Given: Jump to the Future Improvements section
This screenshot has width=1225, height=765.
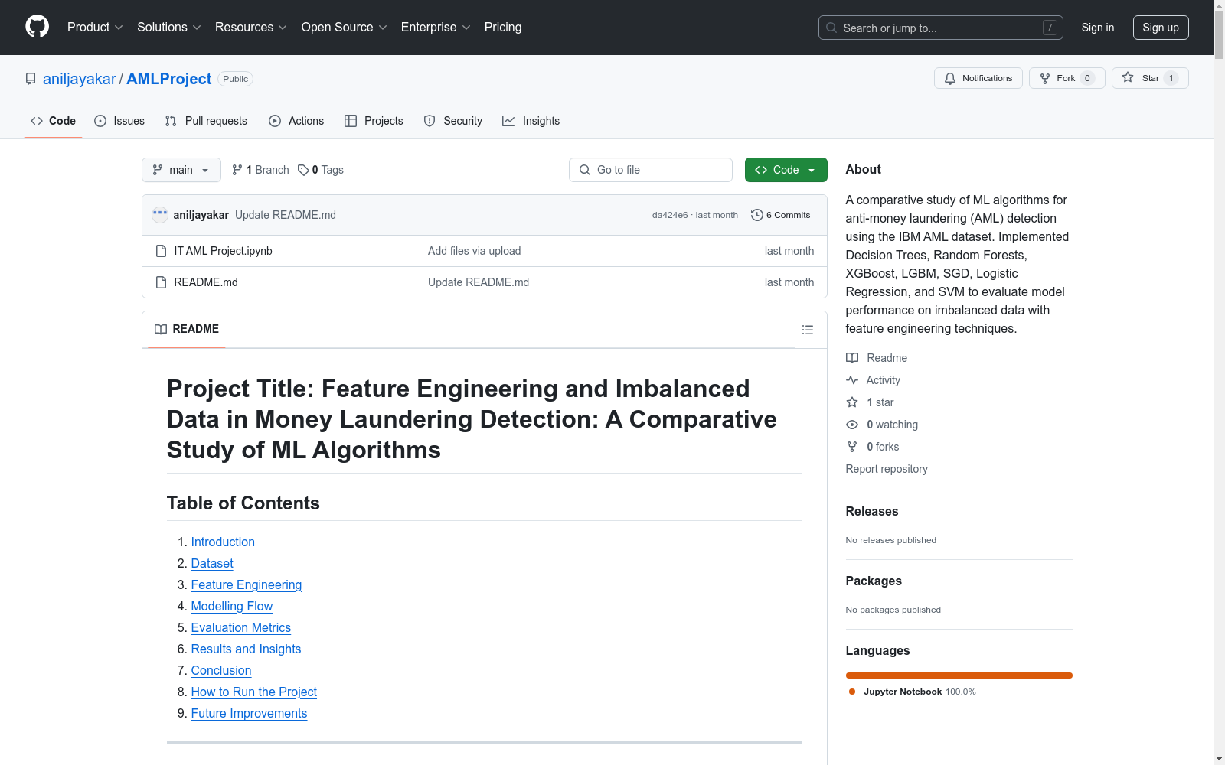Looking at the screenshot, I should coord(249,713).
